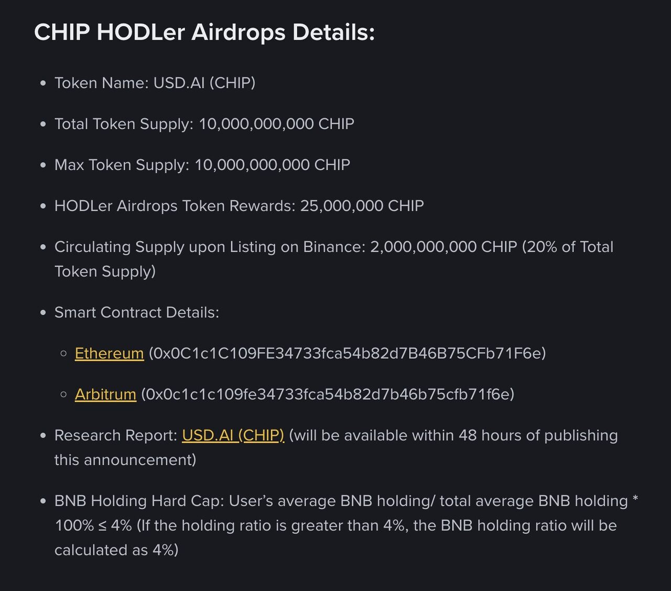Click the BNB Holding Hard Cap label

point(139,501)
